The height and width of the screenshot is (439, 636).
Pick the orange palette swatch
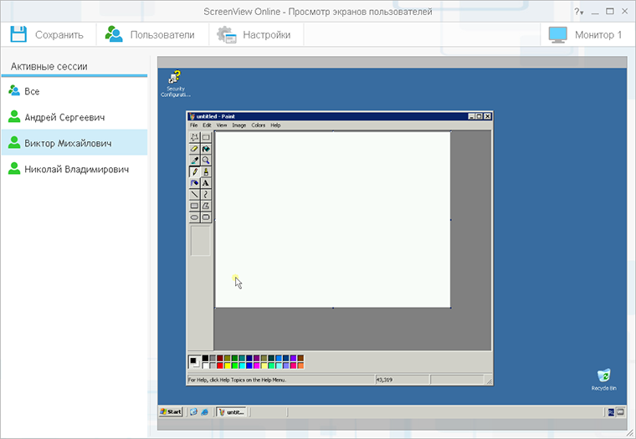300,365
